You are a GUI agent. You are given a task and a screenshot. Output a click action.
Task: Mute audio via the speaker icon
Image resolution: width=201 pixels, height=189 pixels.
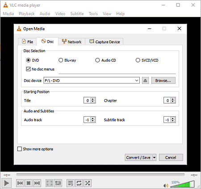[x=166, y=185]
